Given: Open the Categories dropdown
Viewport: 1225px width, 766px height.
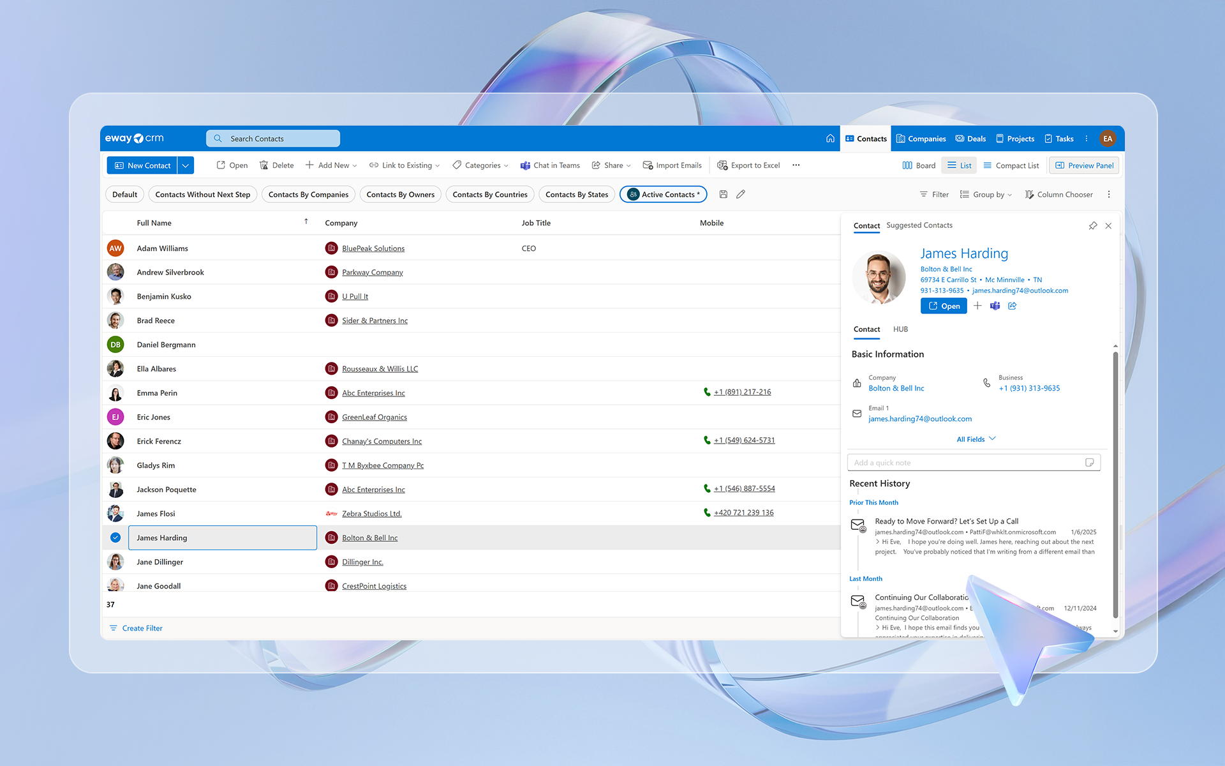Looking at the screenshot, I should click(x=480, y=165).
